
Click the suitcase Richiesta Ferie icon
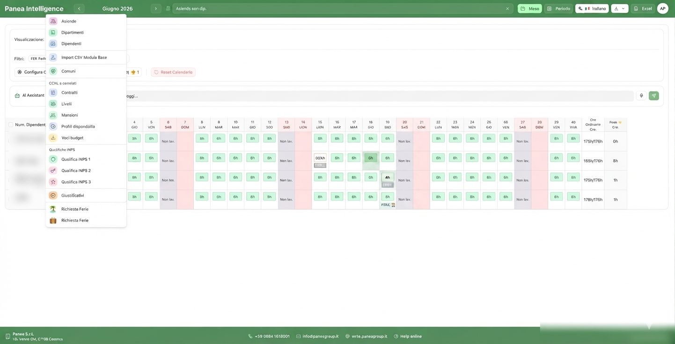coord(53,220)
